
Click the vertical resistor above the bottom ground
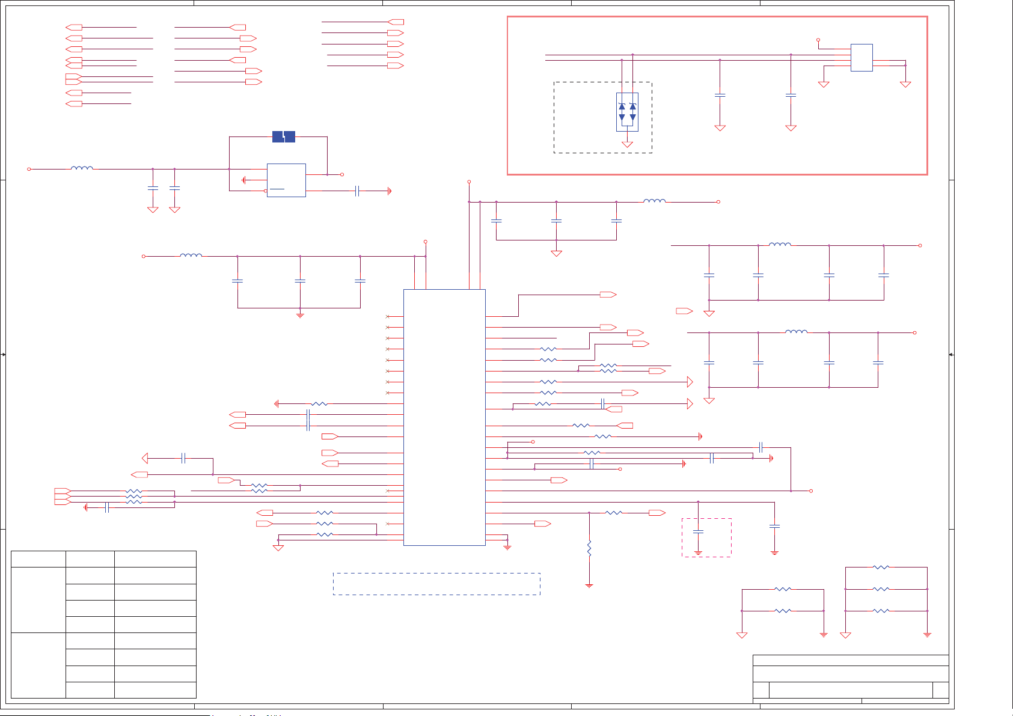[x=589, y=548]
